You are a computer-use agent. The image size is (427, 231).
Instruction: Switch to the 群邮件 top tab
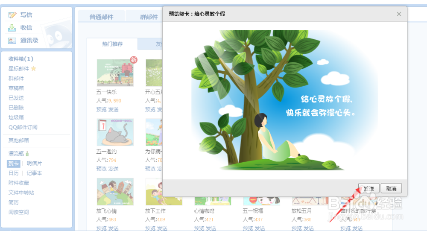pyautogui.click(x=149, y=17)
